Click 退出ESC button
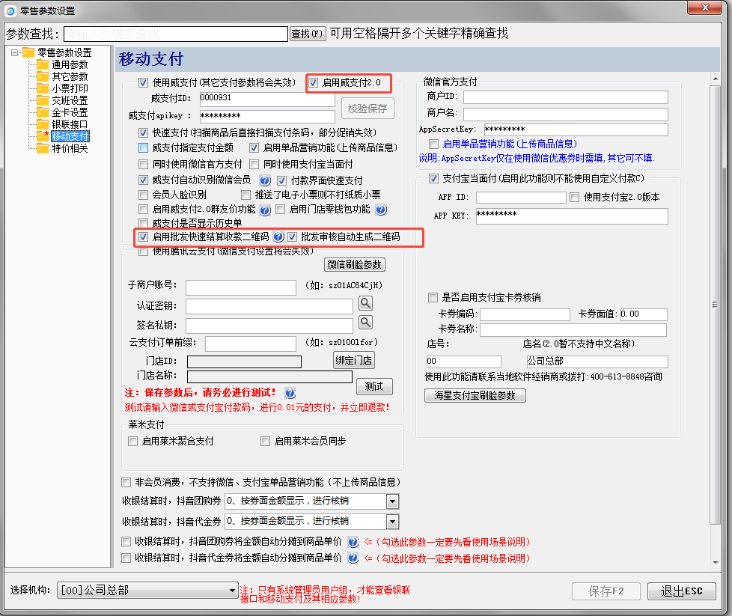Image resolution: width=732 pixels, height=616 pixels. pos(681,591)
